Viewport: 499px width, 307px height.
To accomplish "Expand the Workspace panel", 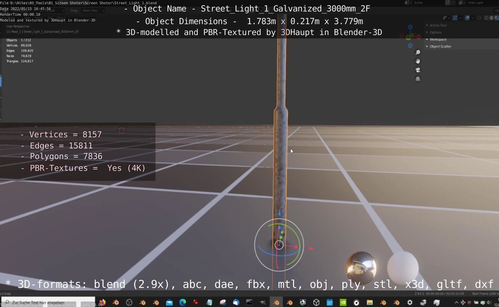I will [x=438, y=40].
